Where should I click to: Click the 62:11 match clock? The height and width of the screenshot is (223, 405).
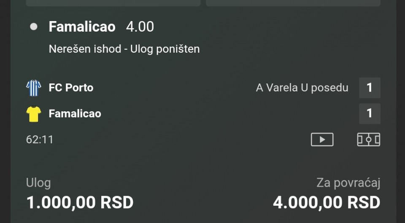pyautogui.click(x=40, y=140)
